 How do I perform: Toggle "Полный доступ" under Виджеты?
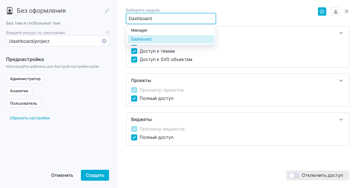click(134, 138)
